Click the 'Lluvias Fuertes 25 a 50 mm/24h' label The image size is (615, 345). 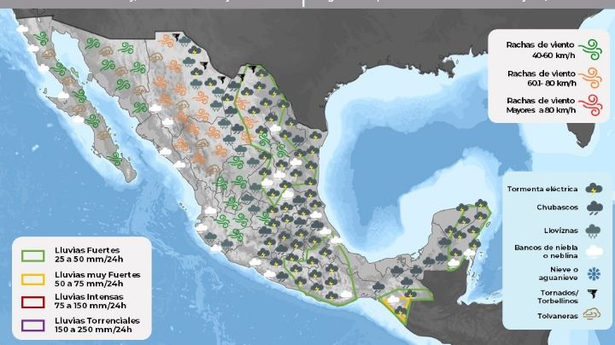pos(89,254)
